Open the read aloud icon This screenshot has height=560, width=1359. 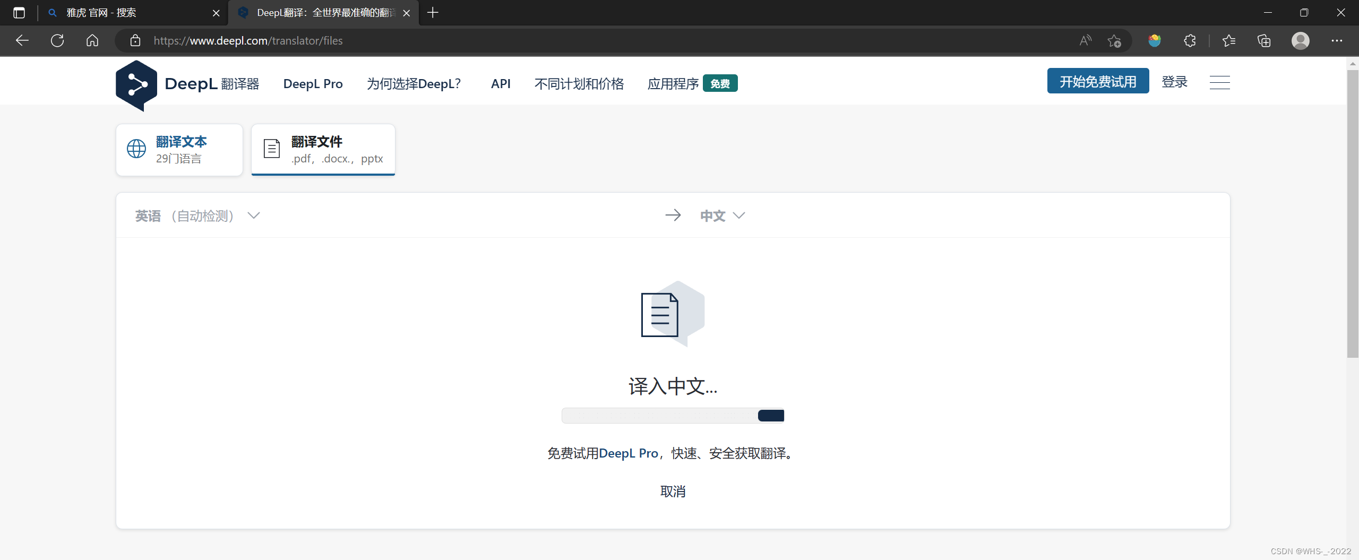[1085, 40]
